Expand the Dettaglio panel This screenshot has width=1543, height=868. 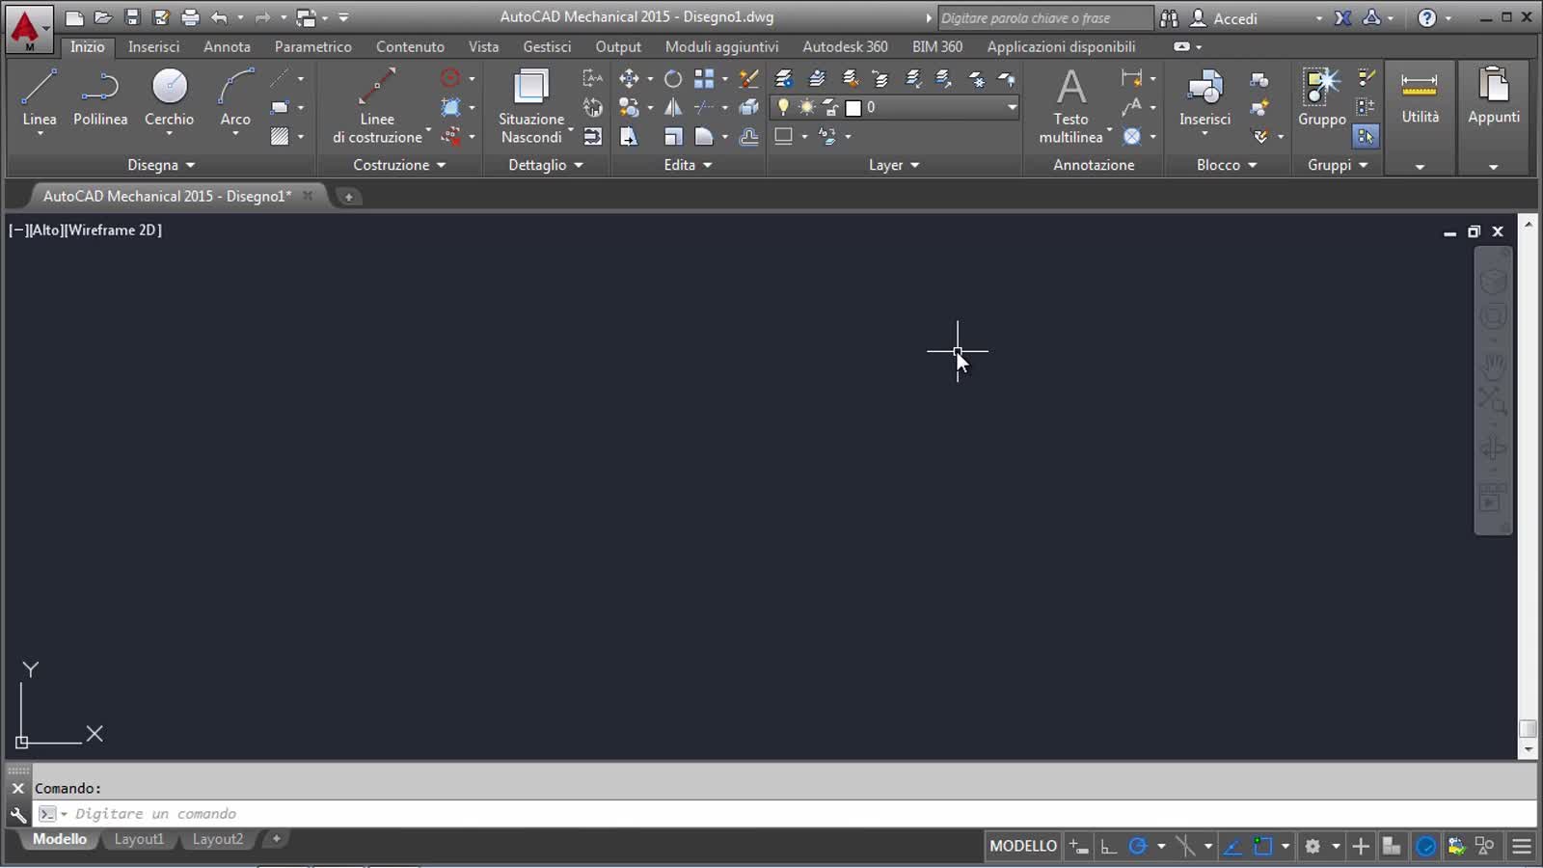click(x=546, y=165)
